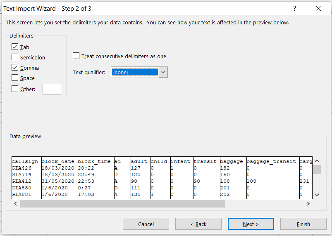Click the Other delimiter text box
Screen dimensions: 332x236
click(52, 89)
